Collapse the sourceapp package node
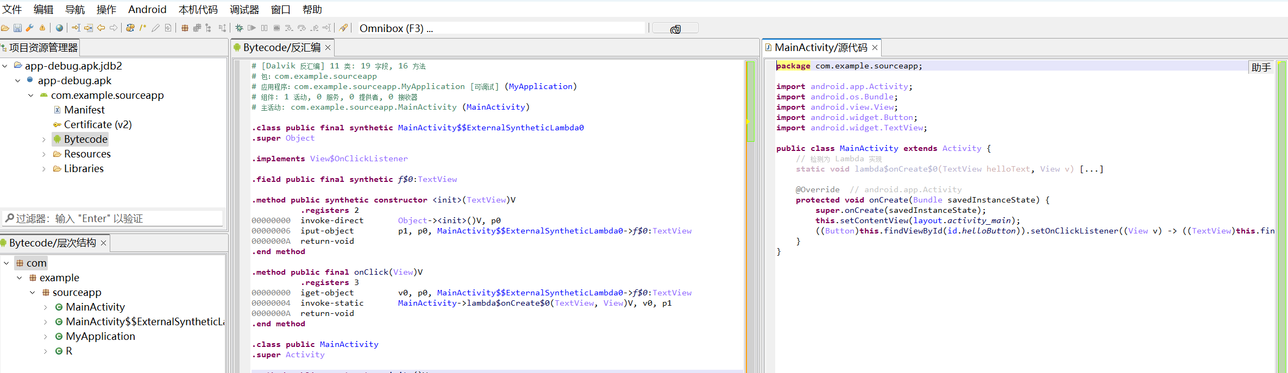 pos(33,293)
